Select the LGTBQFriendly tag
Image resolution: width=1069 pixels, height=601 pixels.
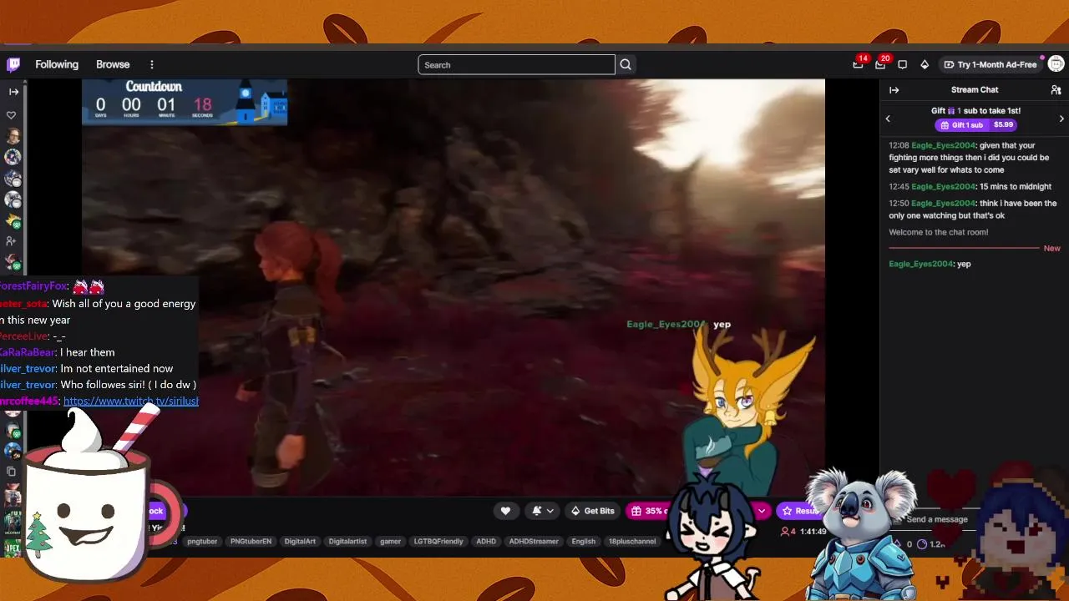[438, 541]
